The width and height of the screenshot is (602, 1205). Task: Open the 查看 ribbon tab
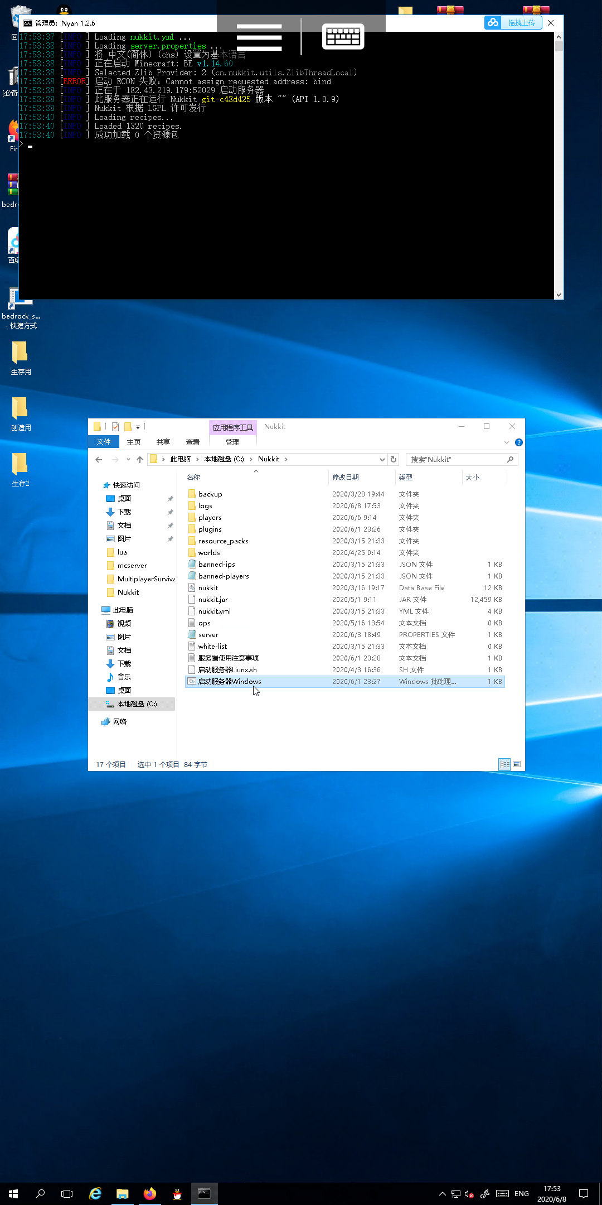193,442
